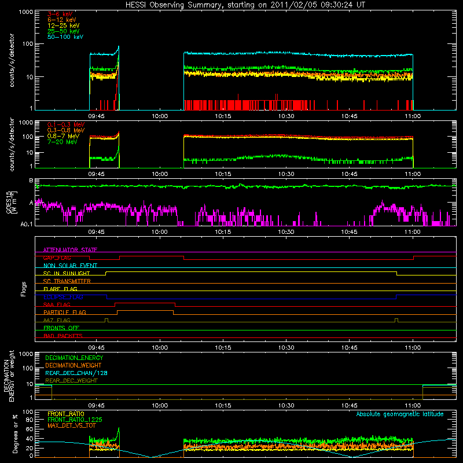Viewport: 463px width, 463px height.
Task: Select the DECIMATION_ENERGY legend label
Action: click(x=74, y=358)
